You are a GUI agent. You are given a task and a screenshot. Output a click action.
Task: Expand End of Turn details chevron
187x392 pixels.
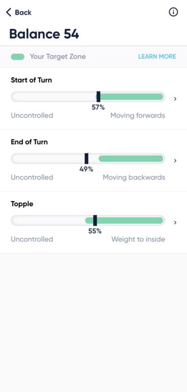pyautogui.click(x=175, y=160)
